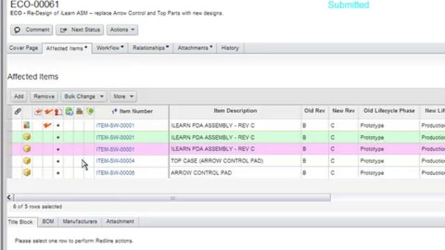Viewport: 445px width, 250px height.
Task: Click the yellow cube icon in green row
Action: 27,137
